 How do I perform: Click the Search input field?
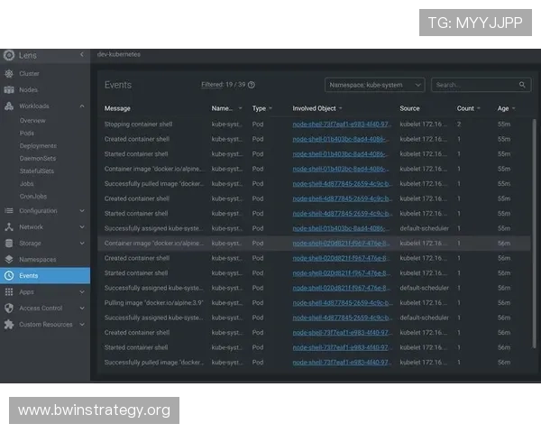(x=469, y=85)
